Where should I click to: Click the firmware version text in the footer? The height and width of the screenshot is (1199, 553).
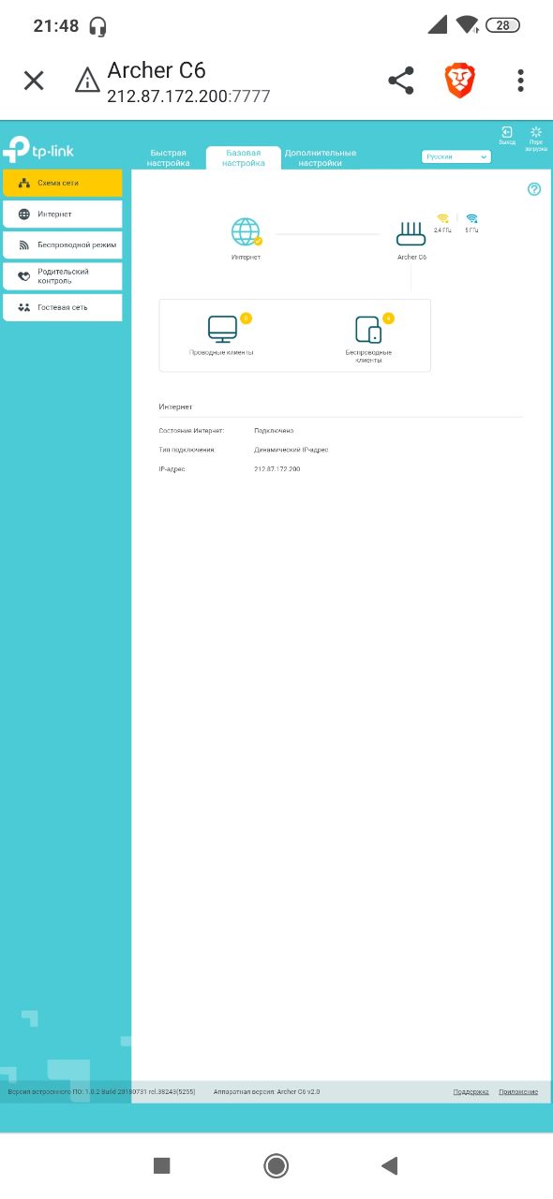click(100, 1092)
